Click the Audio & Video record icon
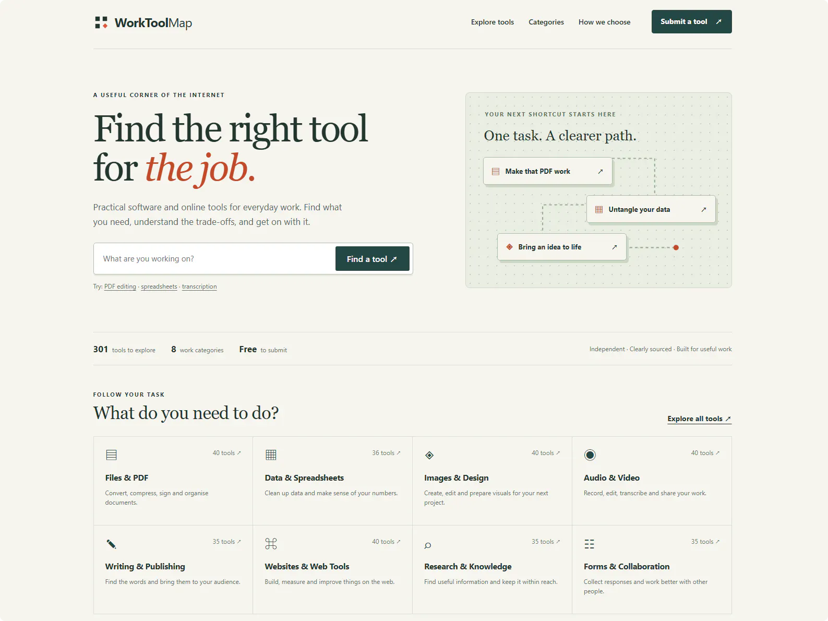The image size is (828, 621). pyautogui.click(x=590, y=455)
